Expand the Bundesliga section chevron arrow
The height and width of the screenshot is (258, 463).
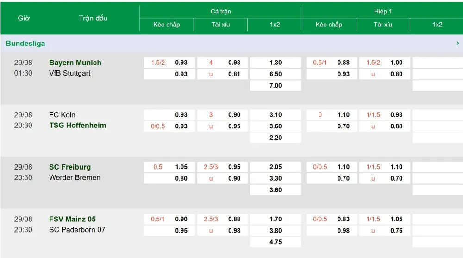(x=457, y=44)
